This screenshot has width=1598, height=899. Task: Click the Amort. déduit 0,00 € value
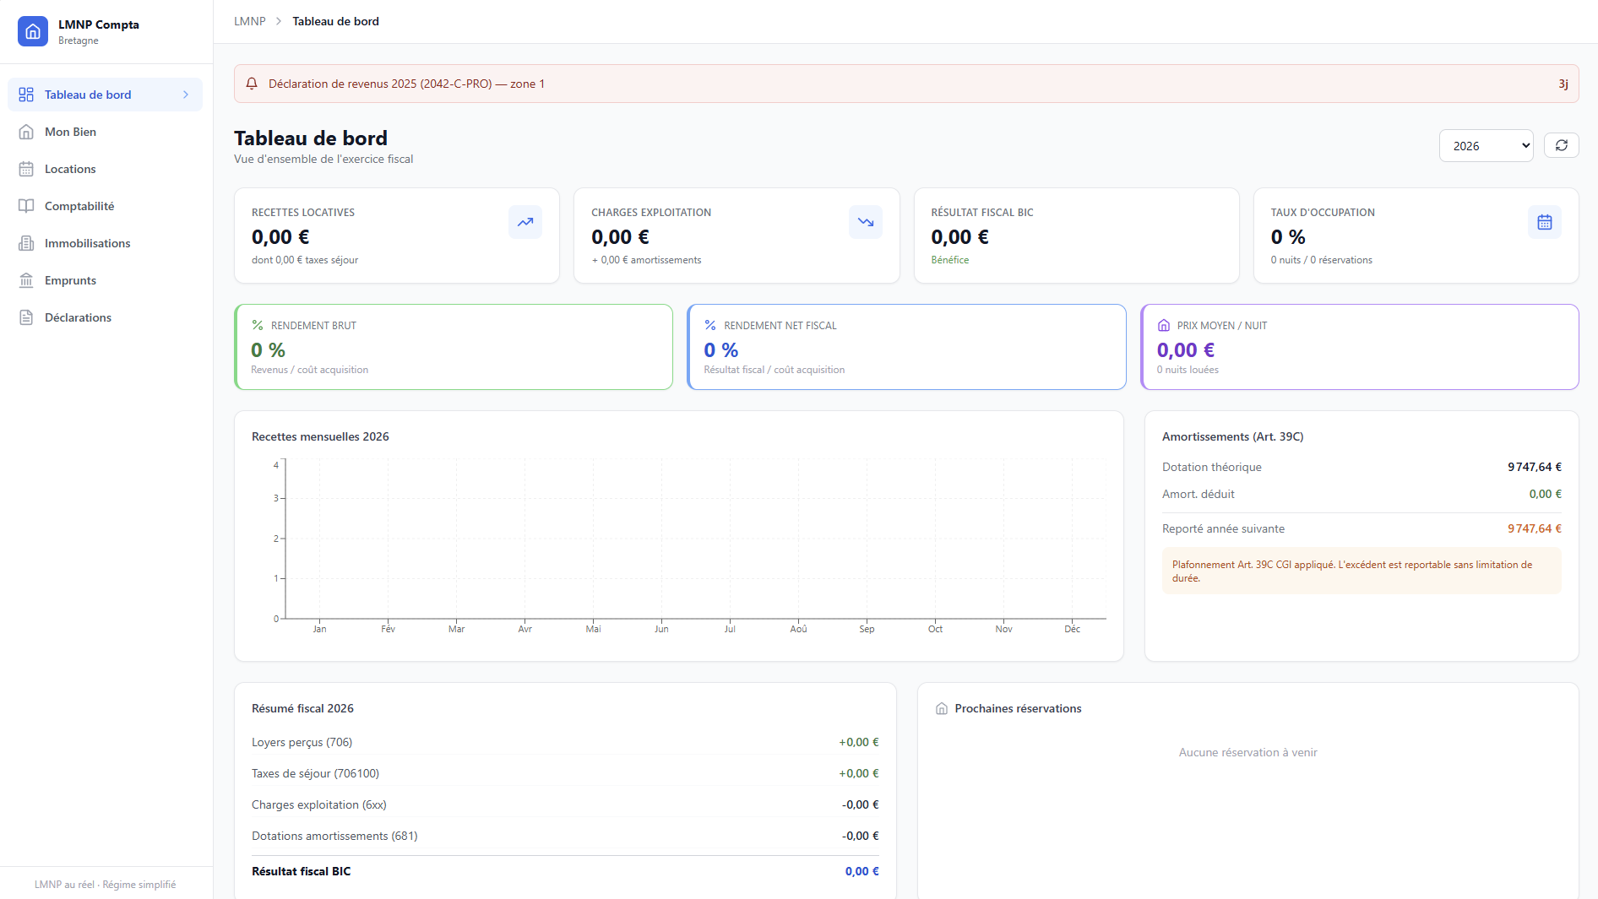(x=1545, y=494)
